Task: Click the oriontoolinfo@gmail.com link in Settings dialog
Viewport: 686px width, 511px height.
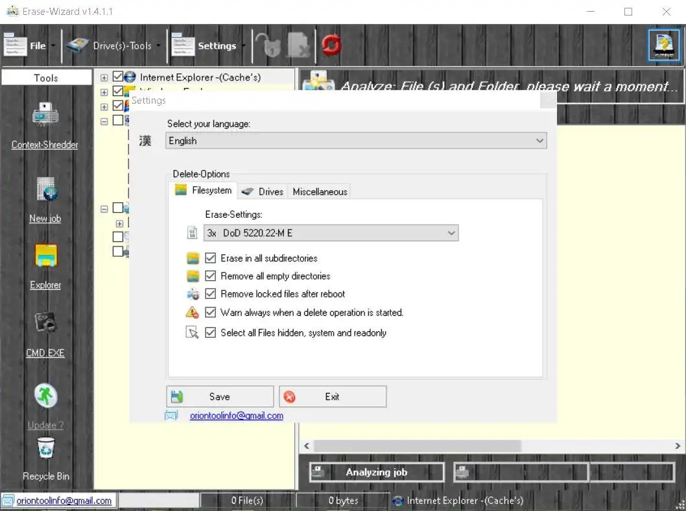Action: click(237, 415)
